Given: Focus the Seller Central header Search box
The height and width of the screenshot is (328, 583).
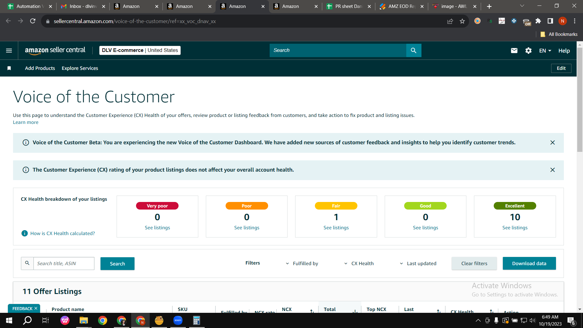Looking at the screenshot, I should tap(338, 50).
